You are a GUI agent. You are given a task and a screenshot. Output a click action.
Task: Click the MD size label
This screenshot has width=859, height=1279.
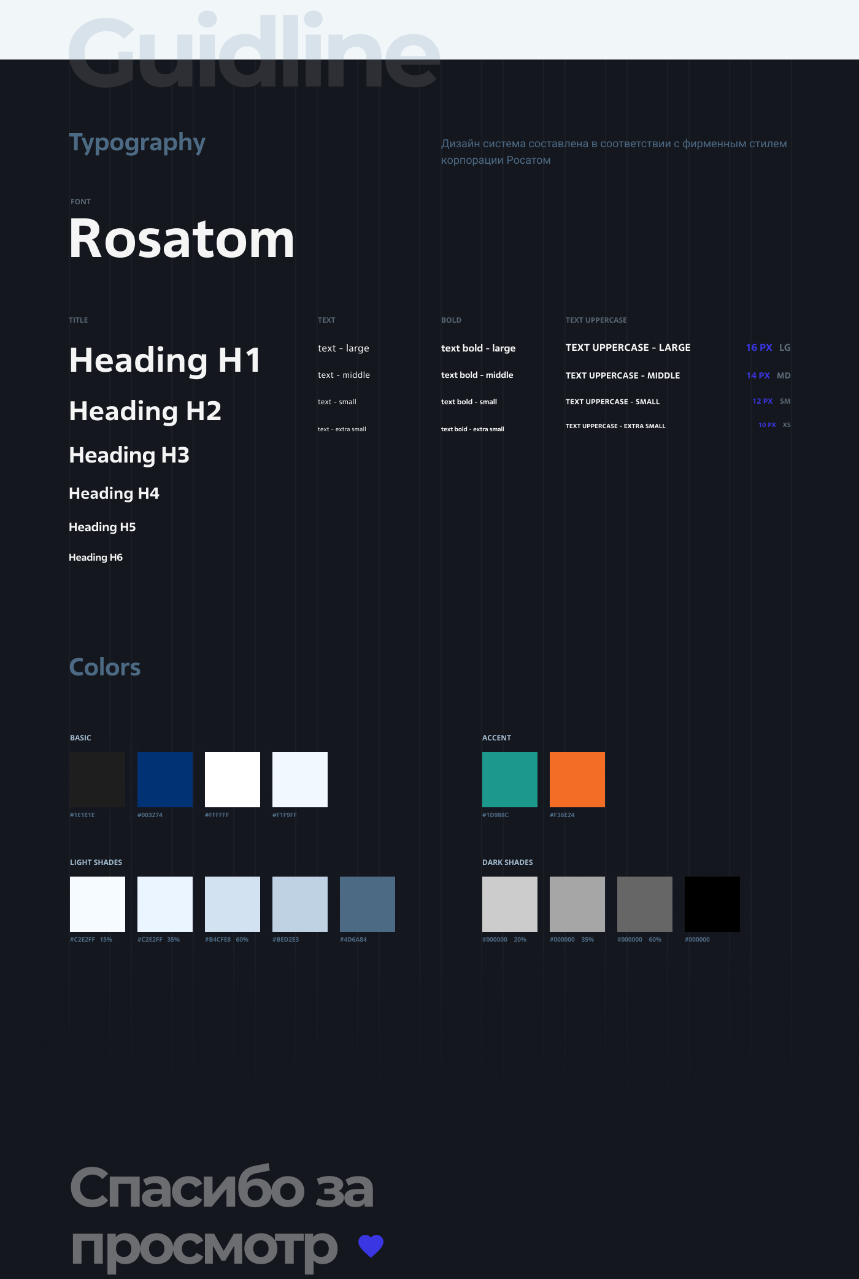[x=784, y=375]
